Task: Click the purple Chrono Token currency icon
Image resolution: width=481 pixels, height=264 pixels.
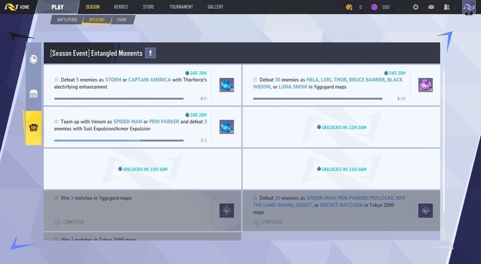Action: (374, 7)
